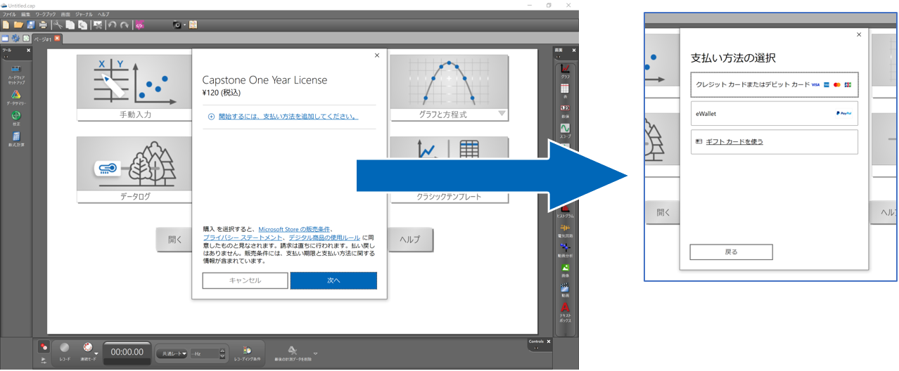Print using the printer toolbar icon
Image resolution: width=899 pixels, height=371 pixels.
43,25
